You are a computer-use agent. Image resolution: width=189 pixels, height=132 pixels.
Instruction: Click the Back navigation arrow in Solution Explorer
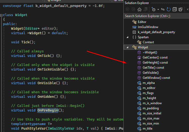coord(127,9)
